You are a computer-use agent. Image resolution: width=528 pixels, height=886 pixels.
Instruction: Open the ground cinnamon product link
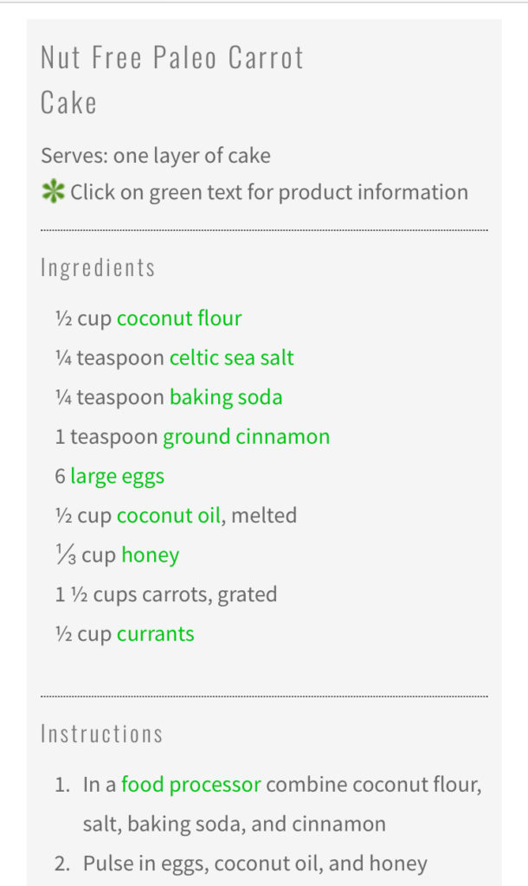pos(246,437)
